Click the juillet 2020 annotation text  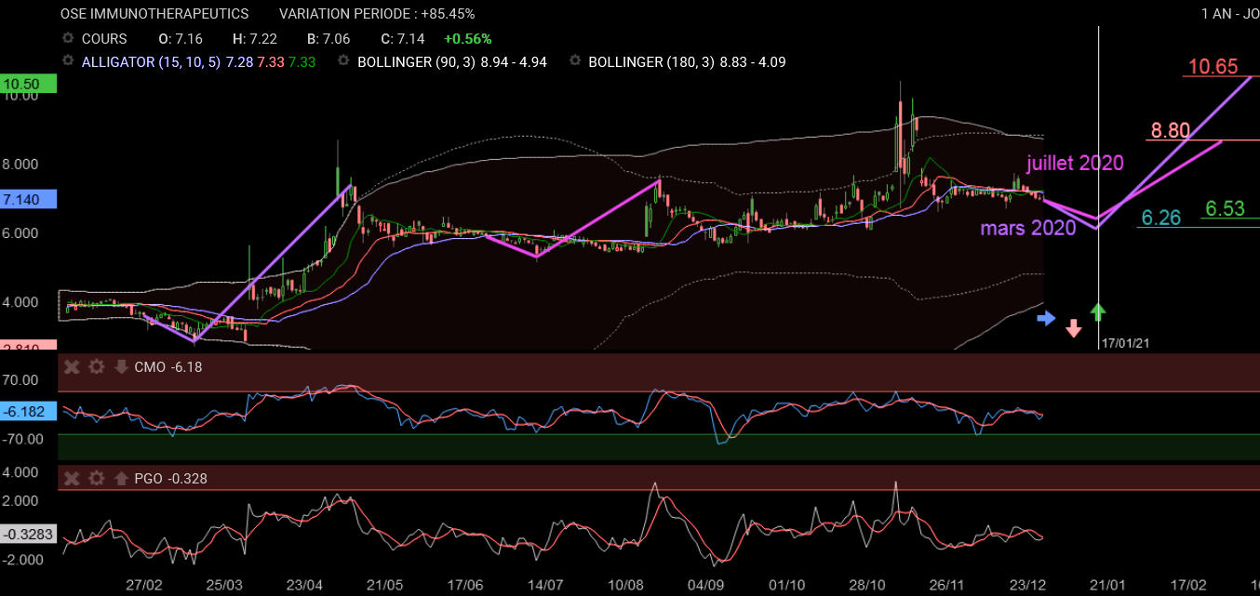(1075, 163)
